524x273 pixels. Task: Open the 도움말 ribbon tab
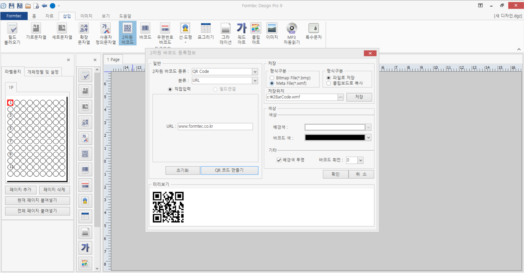125,16
